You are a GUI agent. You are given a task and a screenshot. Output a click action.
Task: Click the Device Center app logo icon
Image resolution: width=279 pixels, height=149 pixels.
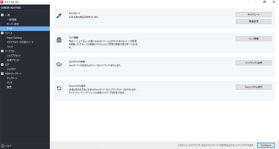click(3, 2)
